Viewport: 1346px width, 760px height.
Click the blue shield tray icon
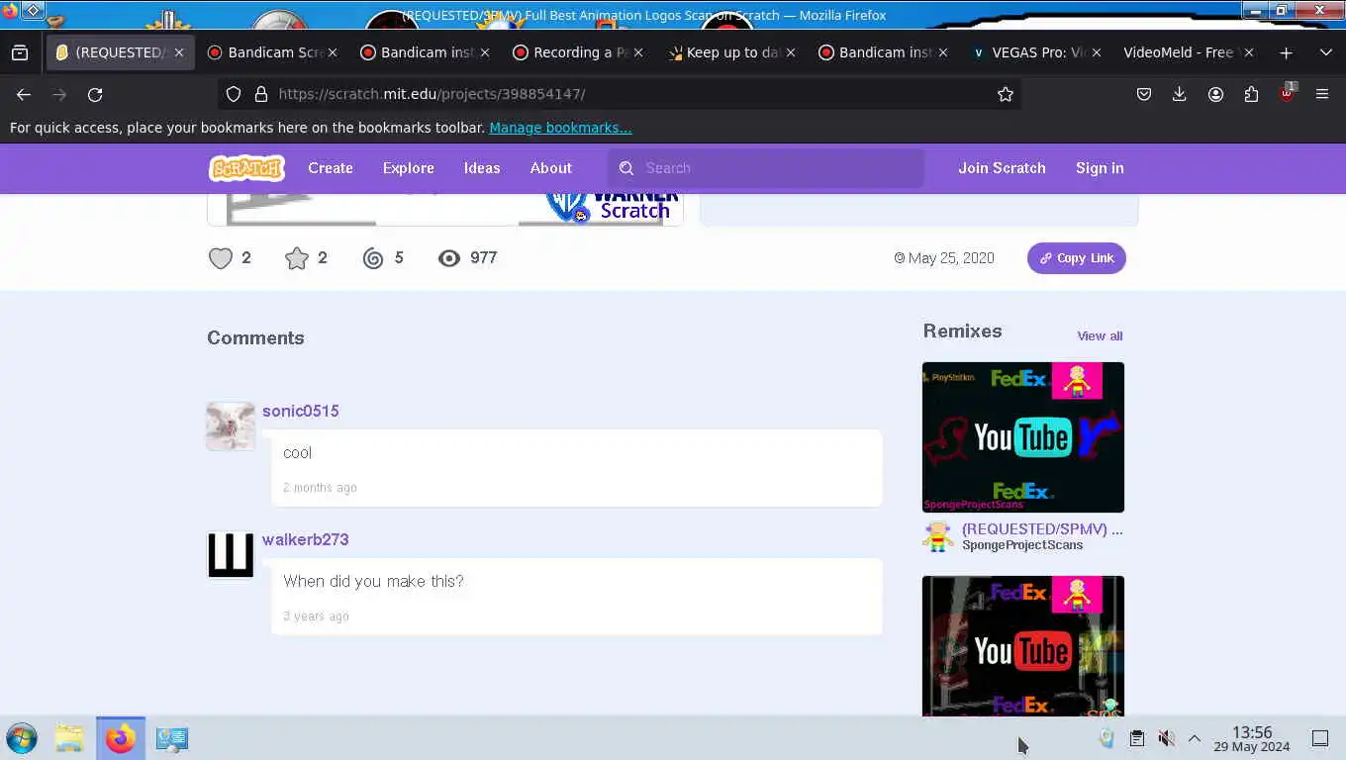click(x=1107, y=738)
